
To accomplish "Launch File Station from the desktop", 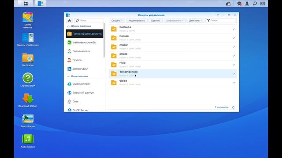I will (x=28, y=60).
